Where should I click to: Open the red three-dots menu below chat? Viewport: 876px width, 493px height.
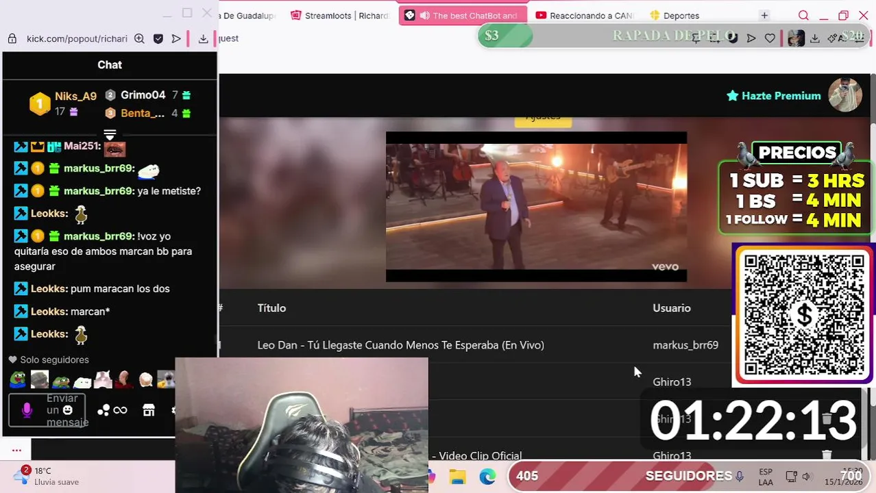16,450
